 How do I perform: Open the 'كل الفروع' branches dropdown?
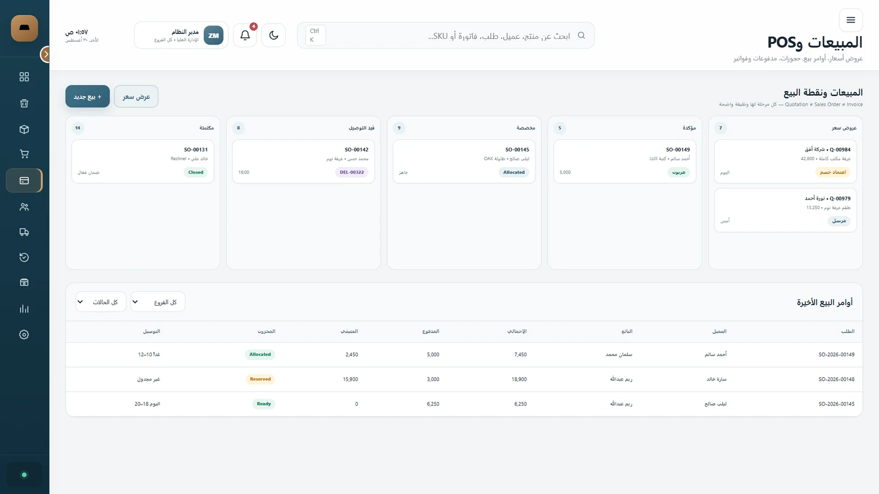pos(158,302)
